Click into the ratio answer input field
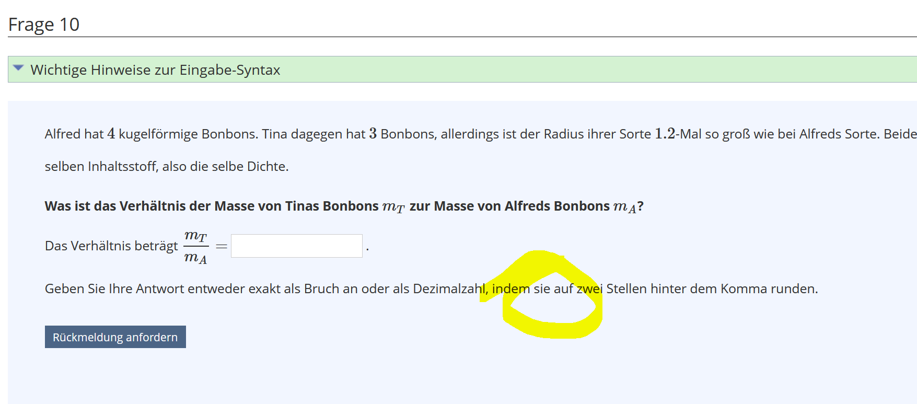This screenshot has height=404, width=917. point(296,246)
